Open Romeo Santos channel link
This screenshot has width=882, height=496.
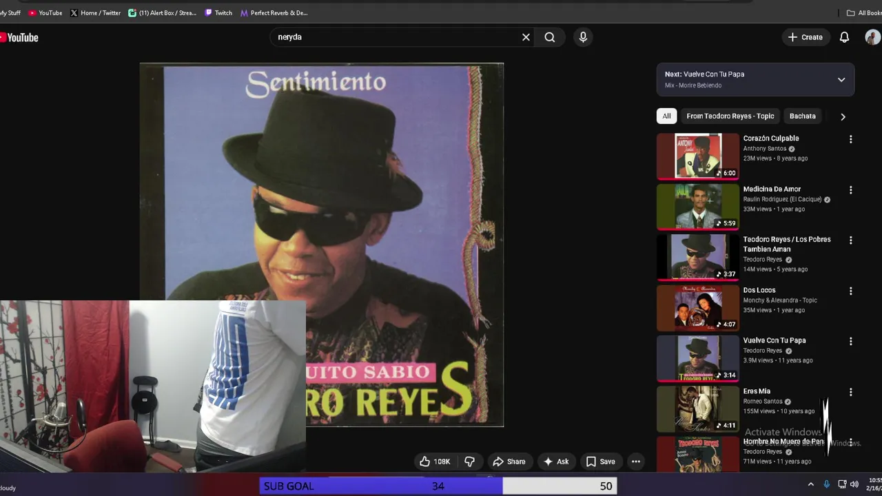762,402
